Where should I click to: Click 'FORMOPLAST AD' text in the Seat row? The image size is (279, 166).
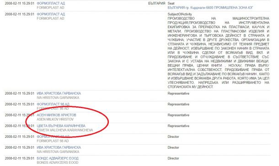50,8
